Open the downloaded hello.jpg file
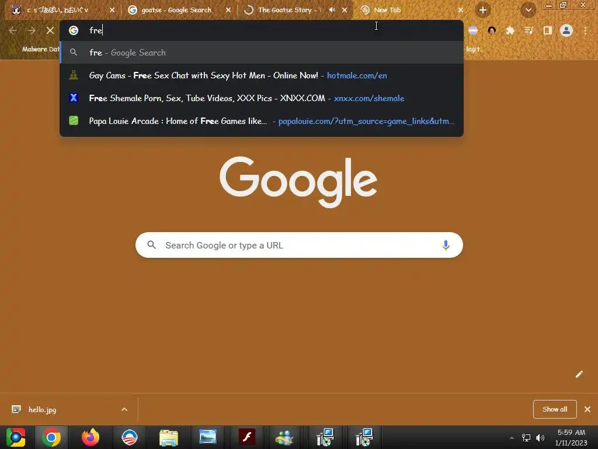The image size is (598, 449). [x=42, y=410]
